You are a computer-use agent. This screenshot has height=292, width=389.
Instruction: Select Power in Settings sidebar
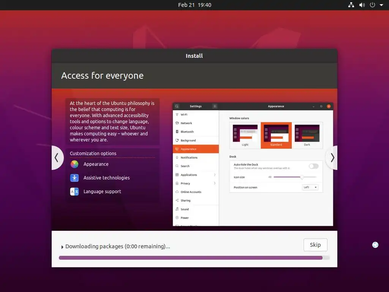196,218
